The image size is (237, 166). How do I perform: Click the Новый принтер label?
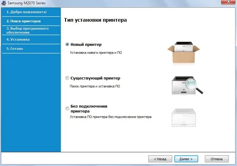86,45
